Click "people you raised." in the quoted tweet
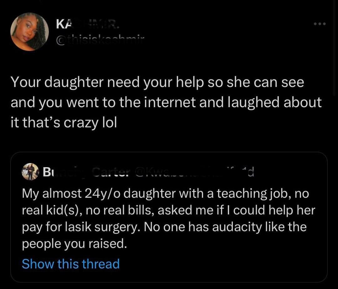Viewport: 338px width, 289px height. (x=74, y=243)
